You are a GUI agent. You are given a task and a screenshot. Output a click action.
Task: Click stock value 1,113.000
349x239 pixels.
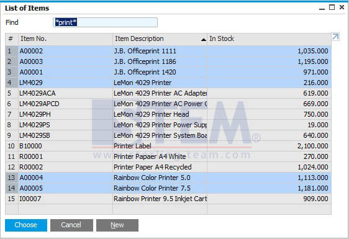point(313,178)
